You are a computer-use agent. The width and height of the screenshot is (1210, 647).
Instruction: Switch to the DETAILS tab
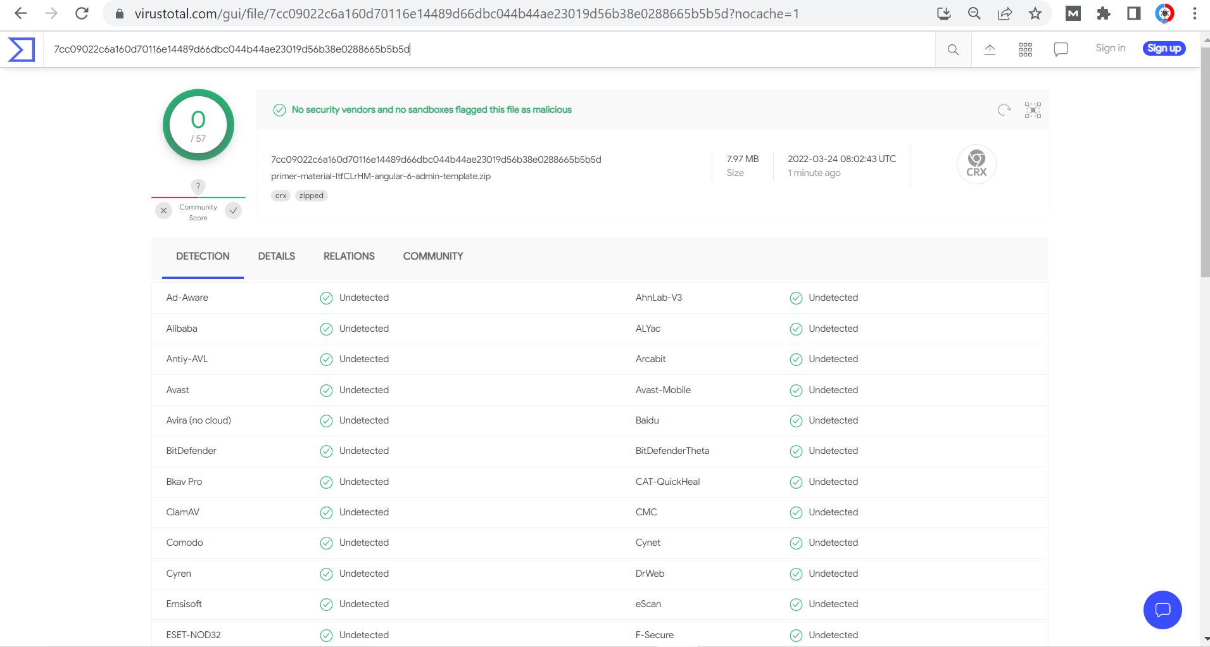[x=277, y=256]
